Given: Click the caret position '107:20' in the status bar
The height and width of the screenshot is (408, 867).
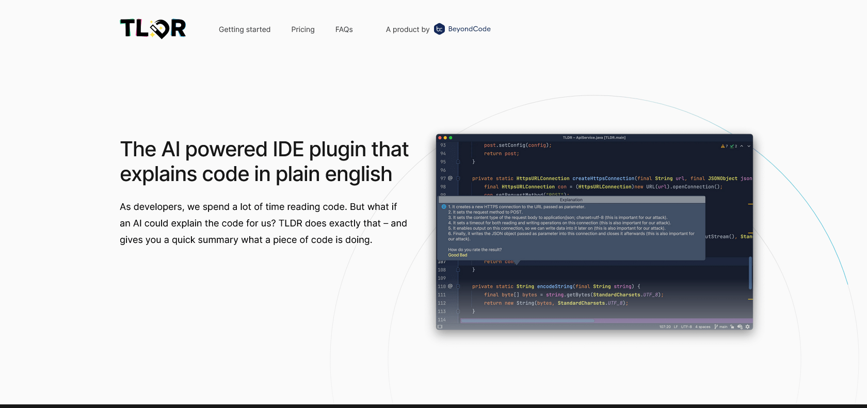Looking at the screenshot, I should click(665, 327).
